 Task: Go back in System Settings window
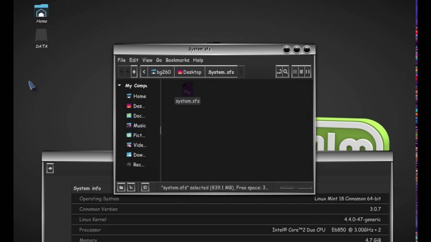[x=50, y=168]
